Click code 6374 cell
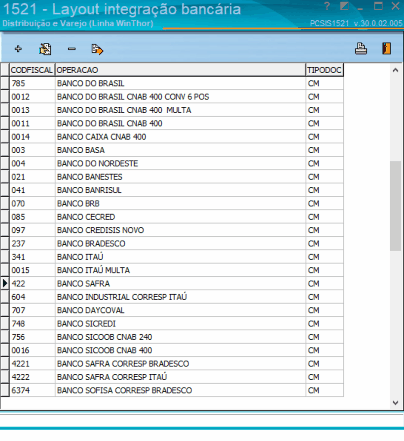 32,391
